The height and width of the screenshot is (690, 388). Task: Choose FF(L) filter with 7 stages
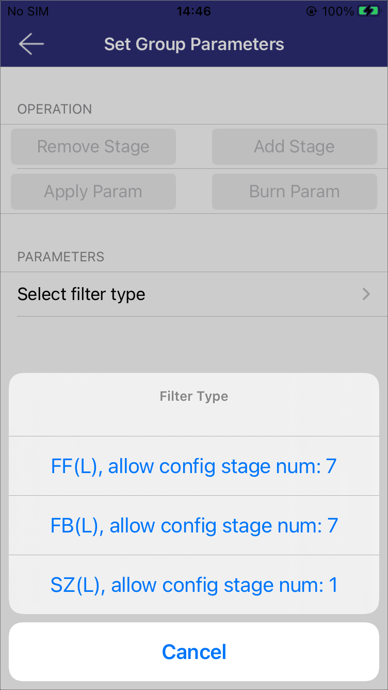point(194,466)
